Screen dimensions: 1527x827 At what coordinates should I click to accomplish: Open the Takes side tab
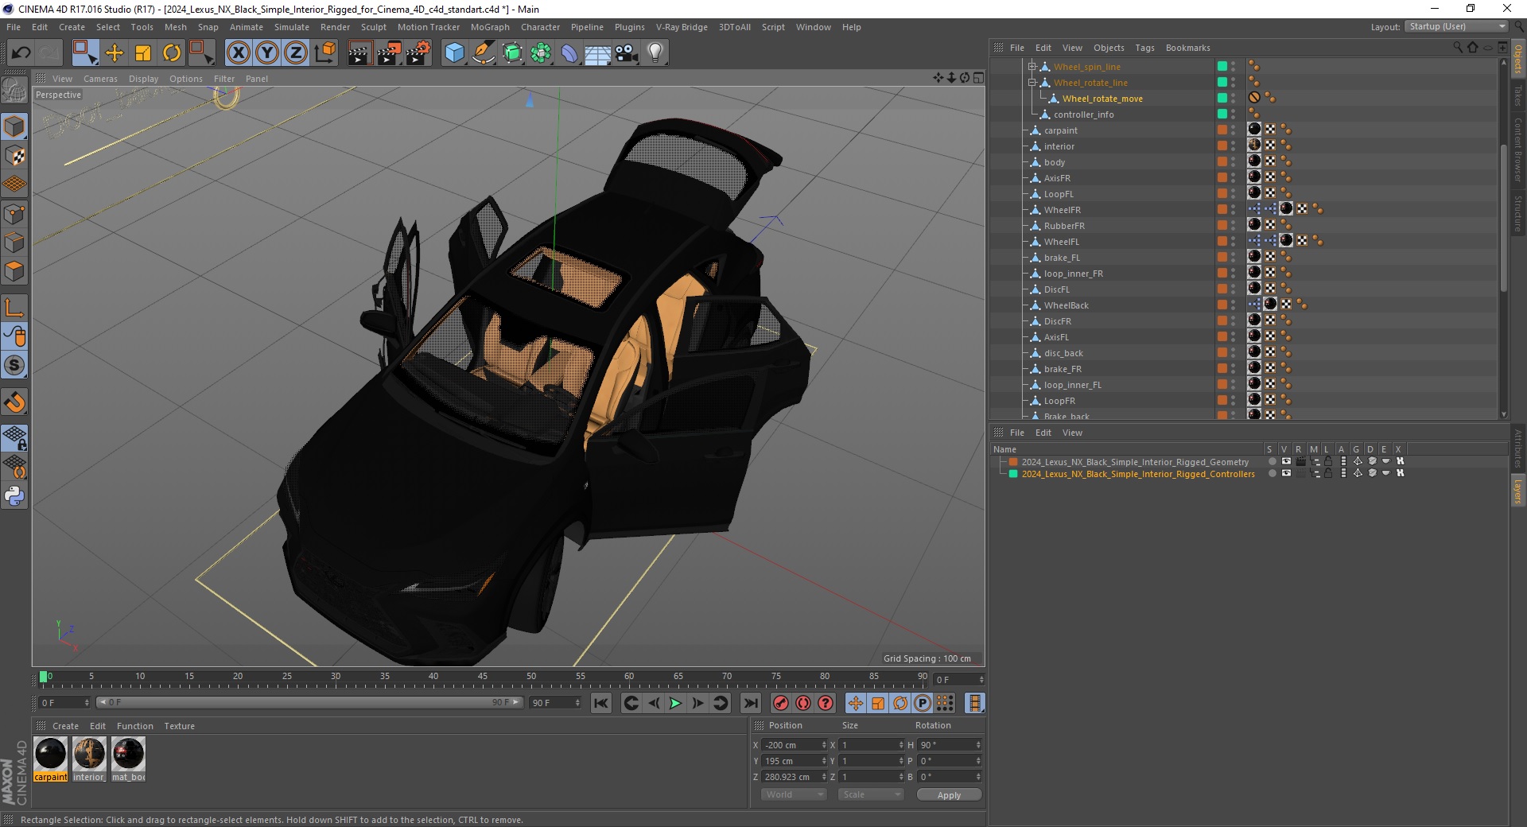pos(1517,95)
